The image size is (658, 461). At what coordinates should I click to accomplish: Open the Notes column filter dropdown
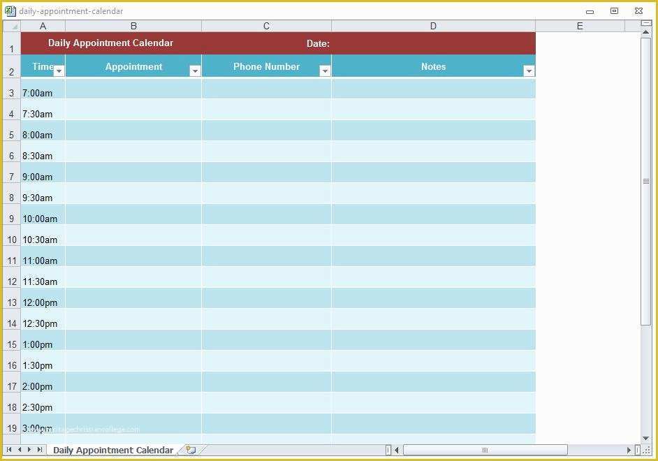point(529,71)
